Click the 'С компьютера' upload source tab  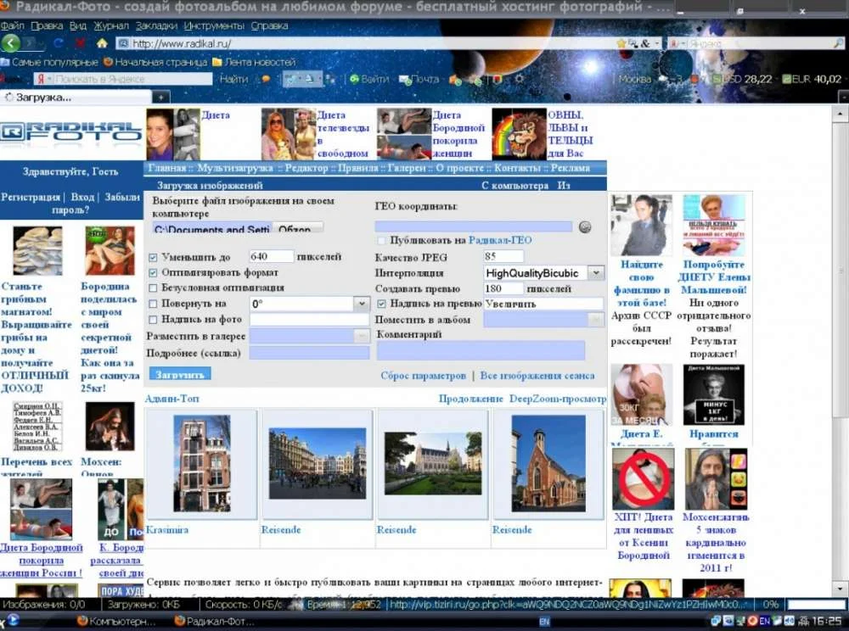tap(515, 186)
